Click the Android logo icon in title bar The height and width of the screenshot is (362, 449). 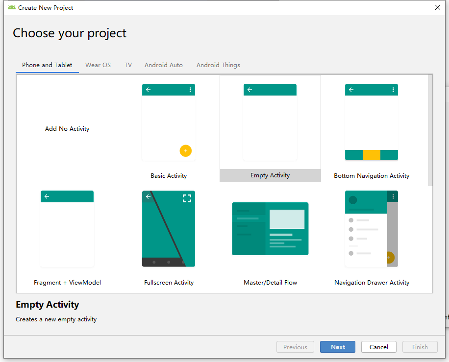12,7
